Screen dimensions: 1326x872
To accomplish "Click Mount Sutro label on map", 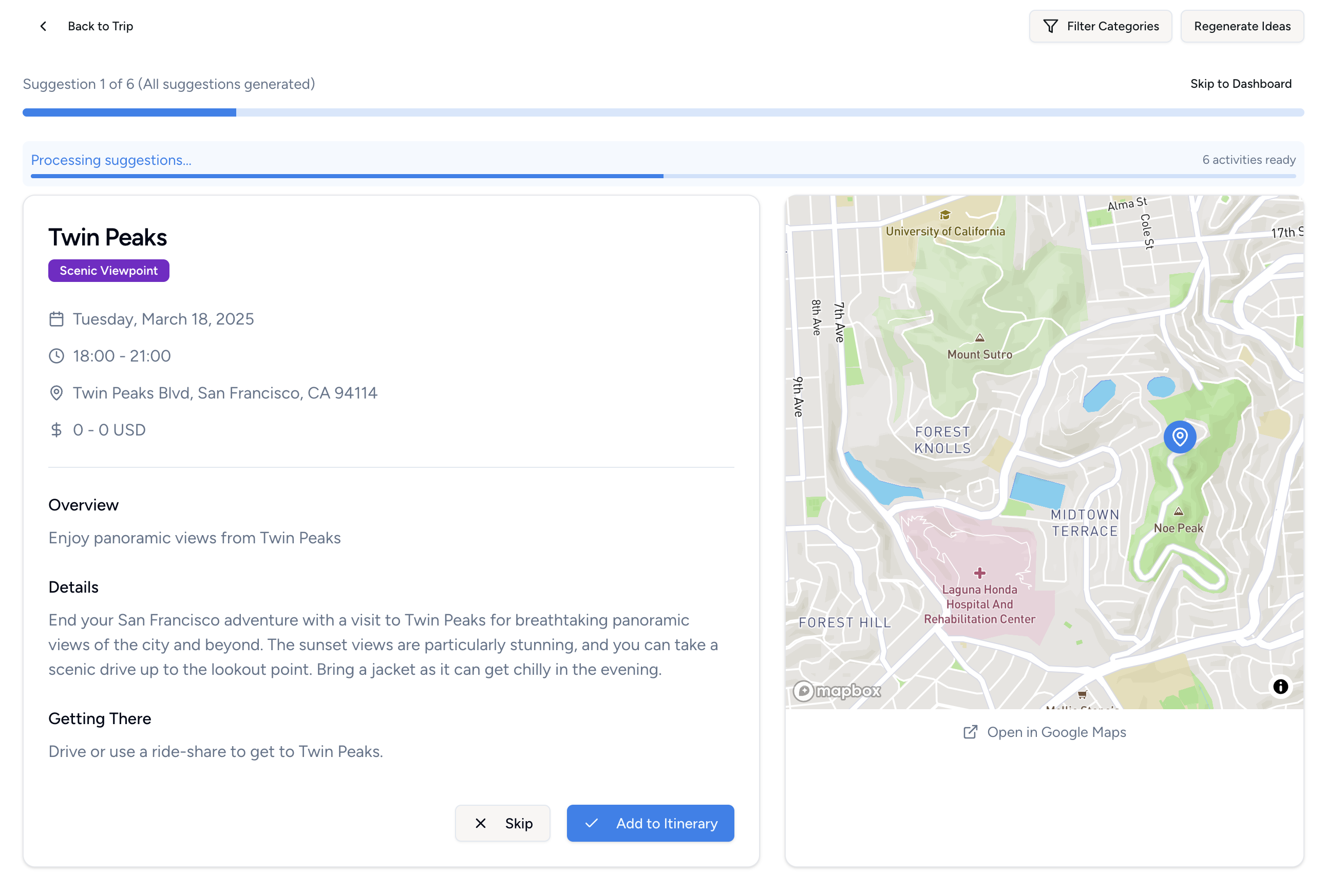I will tap(979, 354).
